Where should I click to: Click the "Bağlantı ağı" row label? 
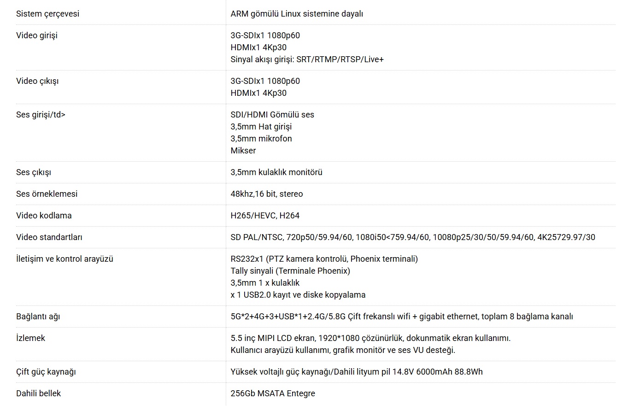tap(38, 317)
